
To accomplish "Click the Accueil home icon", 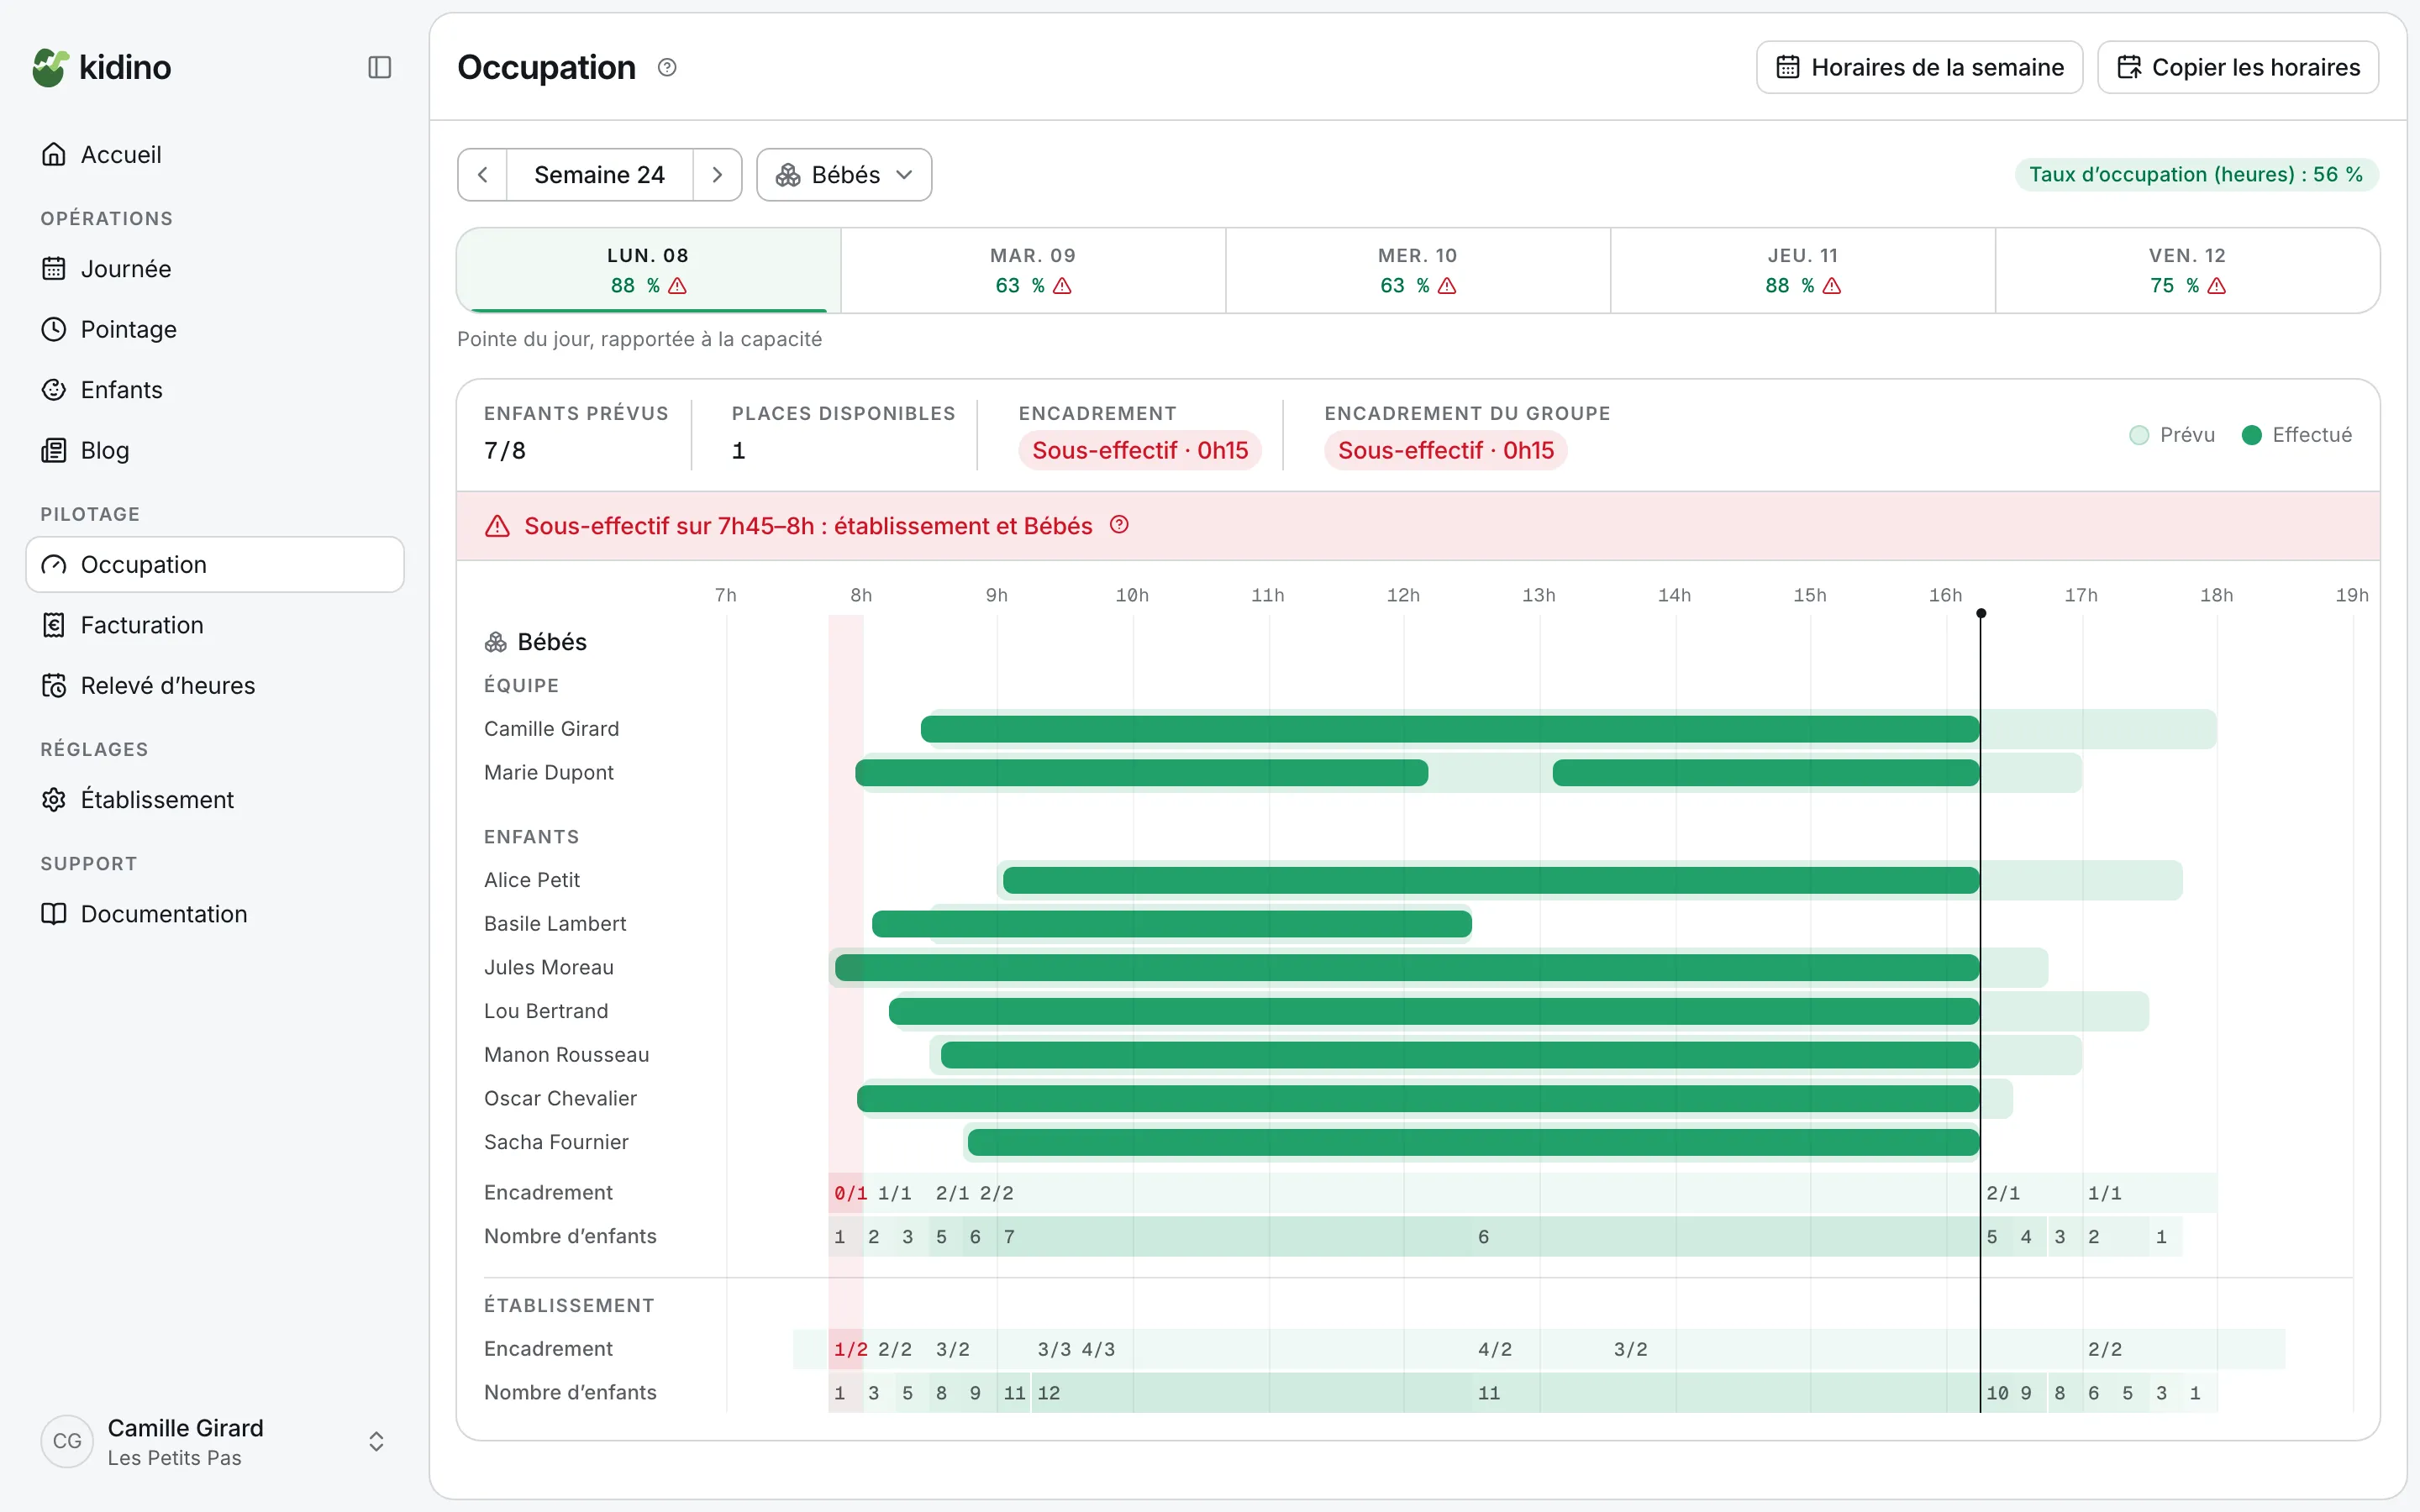I will coord(54,154).
